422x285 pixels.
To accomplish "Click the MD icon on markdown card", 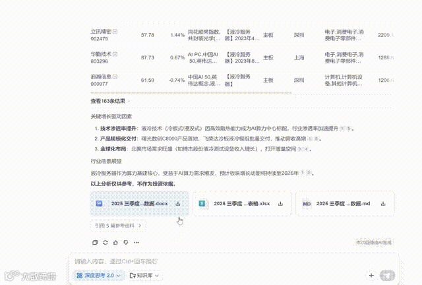I will pos(307,204).
